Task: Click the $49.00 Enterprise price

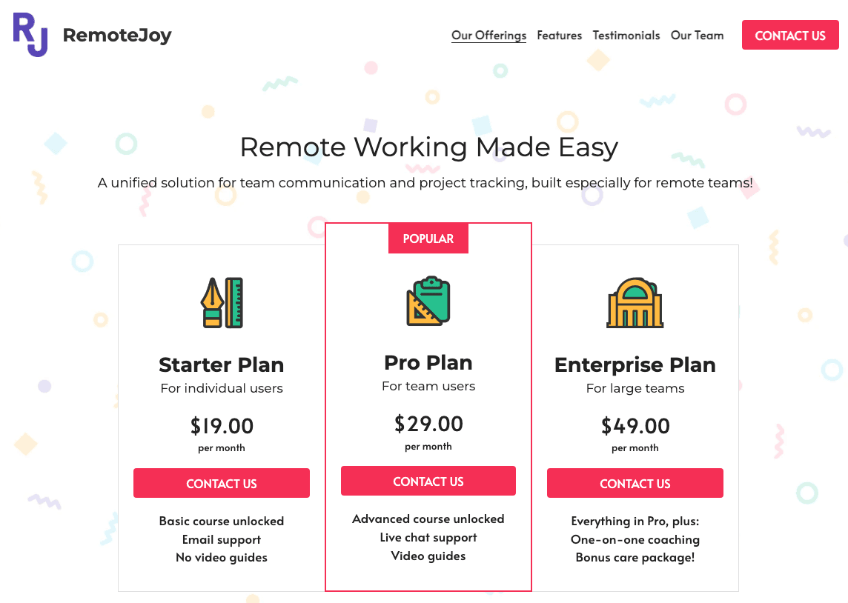Action: [635, 426]
